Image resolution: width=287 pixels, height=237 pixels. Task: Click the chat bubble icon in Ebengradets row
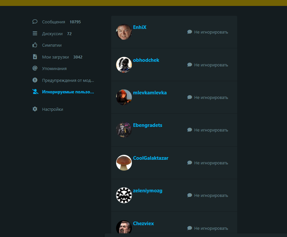(190, 130)
